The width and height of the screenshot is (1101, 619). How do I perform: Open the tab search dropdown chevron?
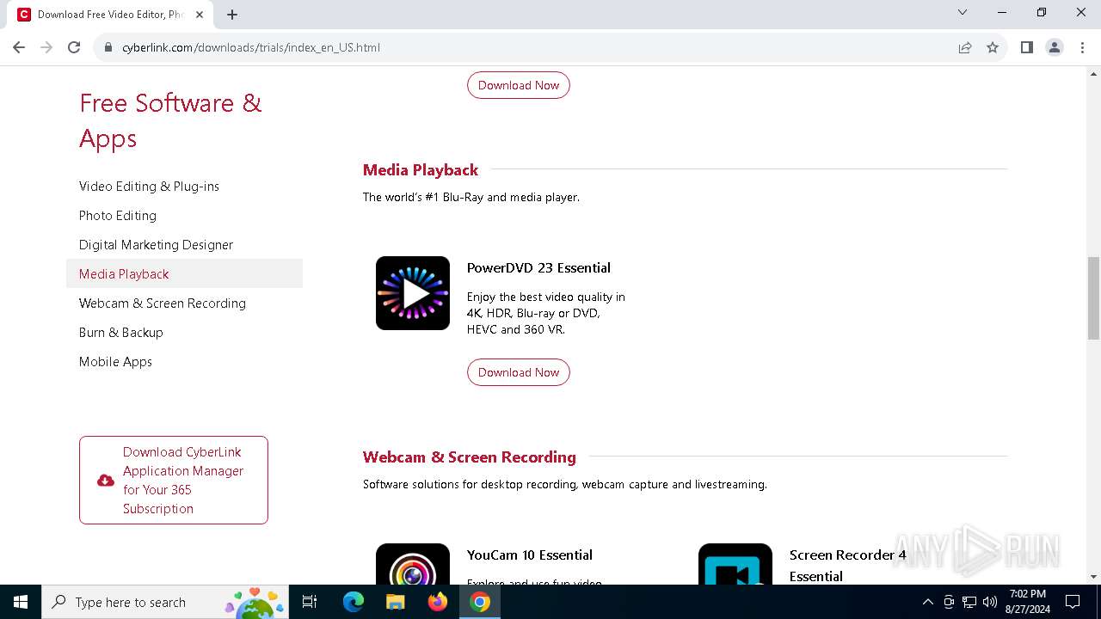963,12
